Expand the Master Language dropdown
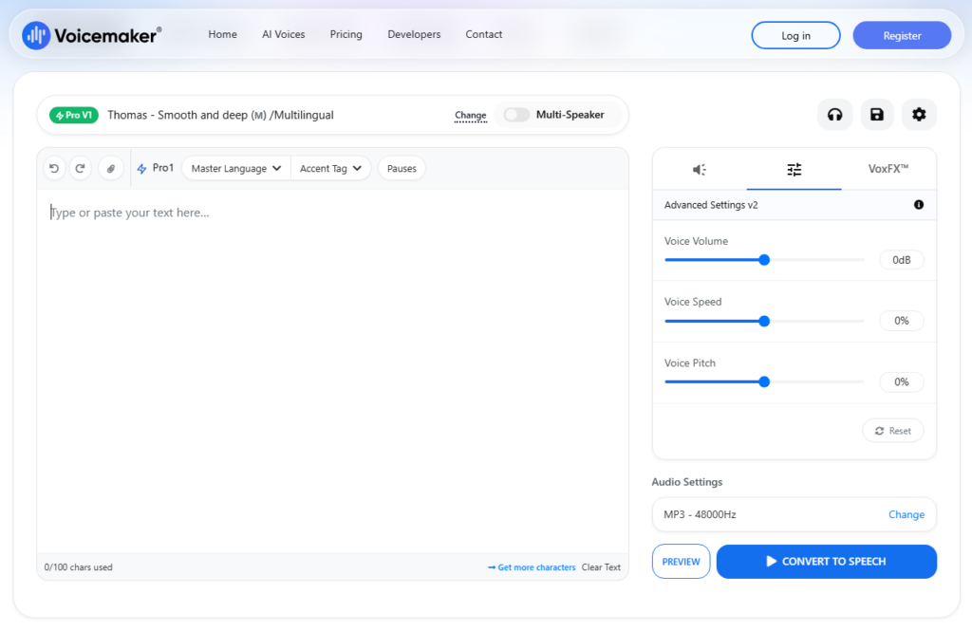 pyautogui.click(x=235, y=169)
